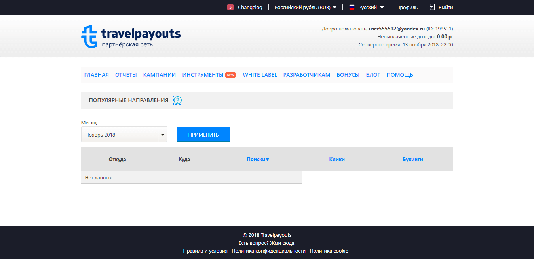The width and height of the screenshot is (534, 259).
Task: Open the WHITE LABEL menu item
Action: (x=260, y=75)
